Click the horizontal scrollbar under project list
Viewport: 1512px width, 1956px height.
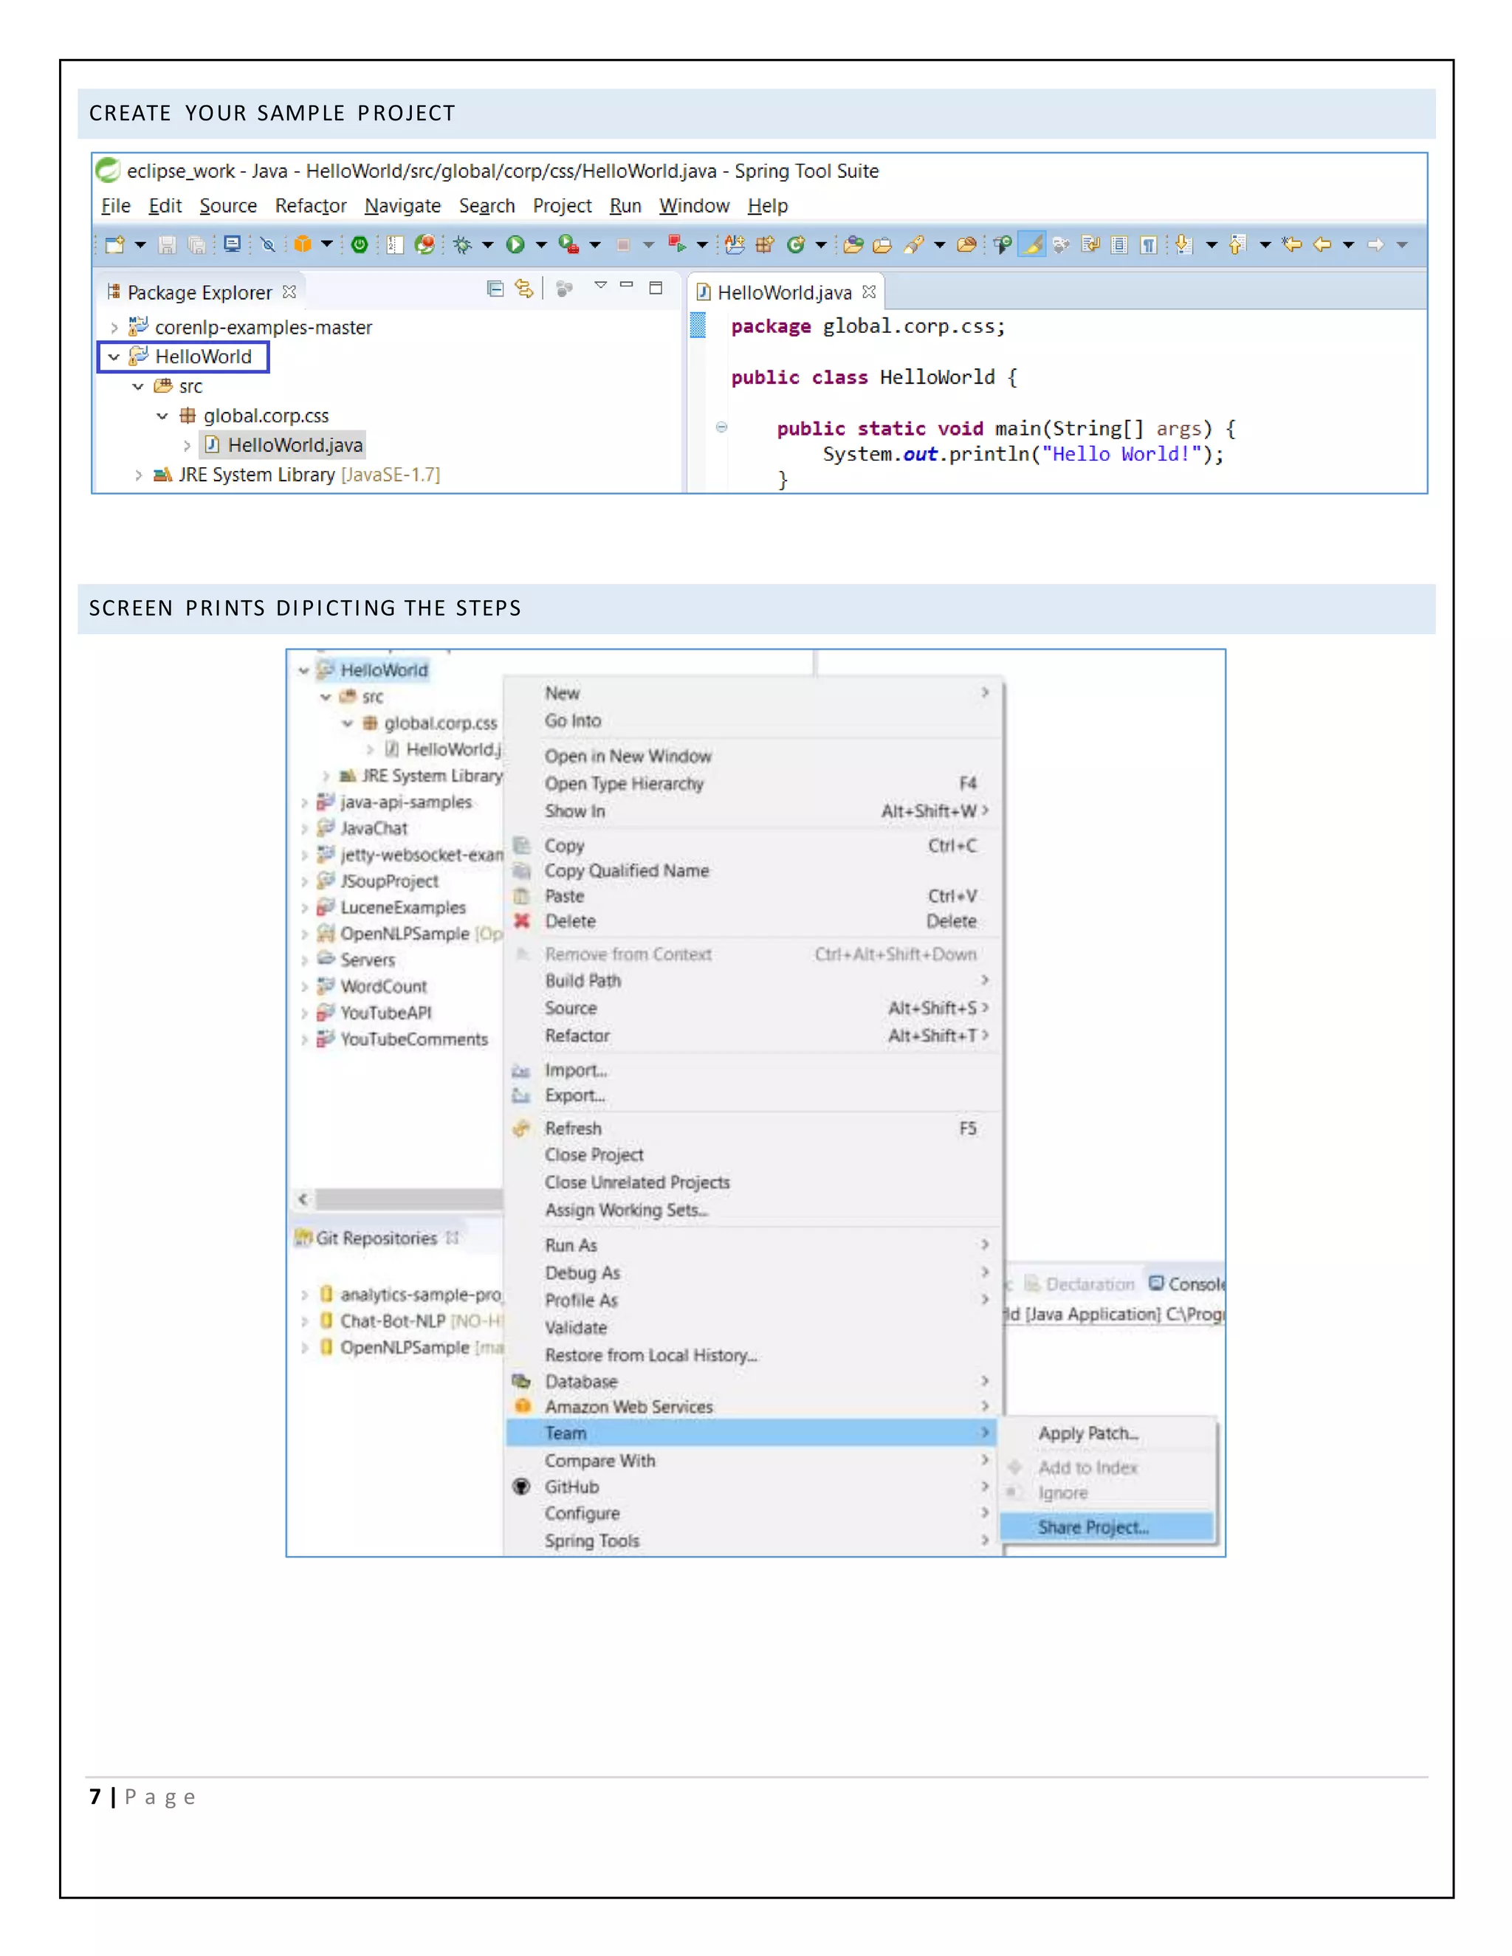pos(408,1198)
